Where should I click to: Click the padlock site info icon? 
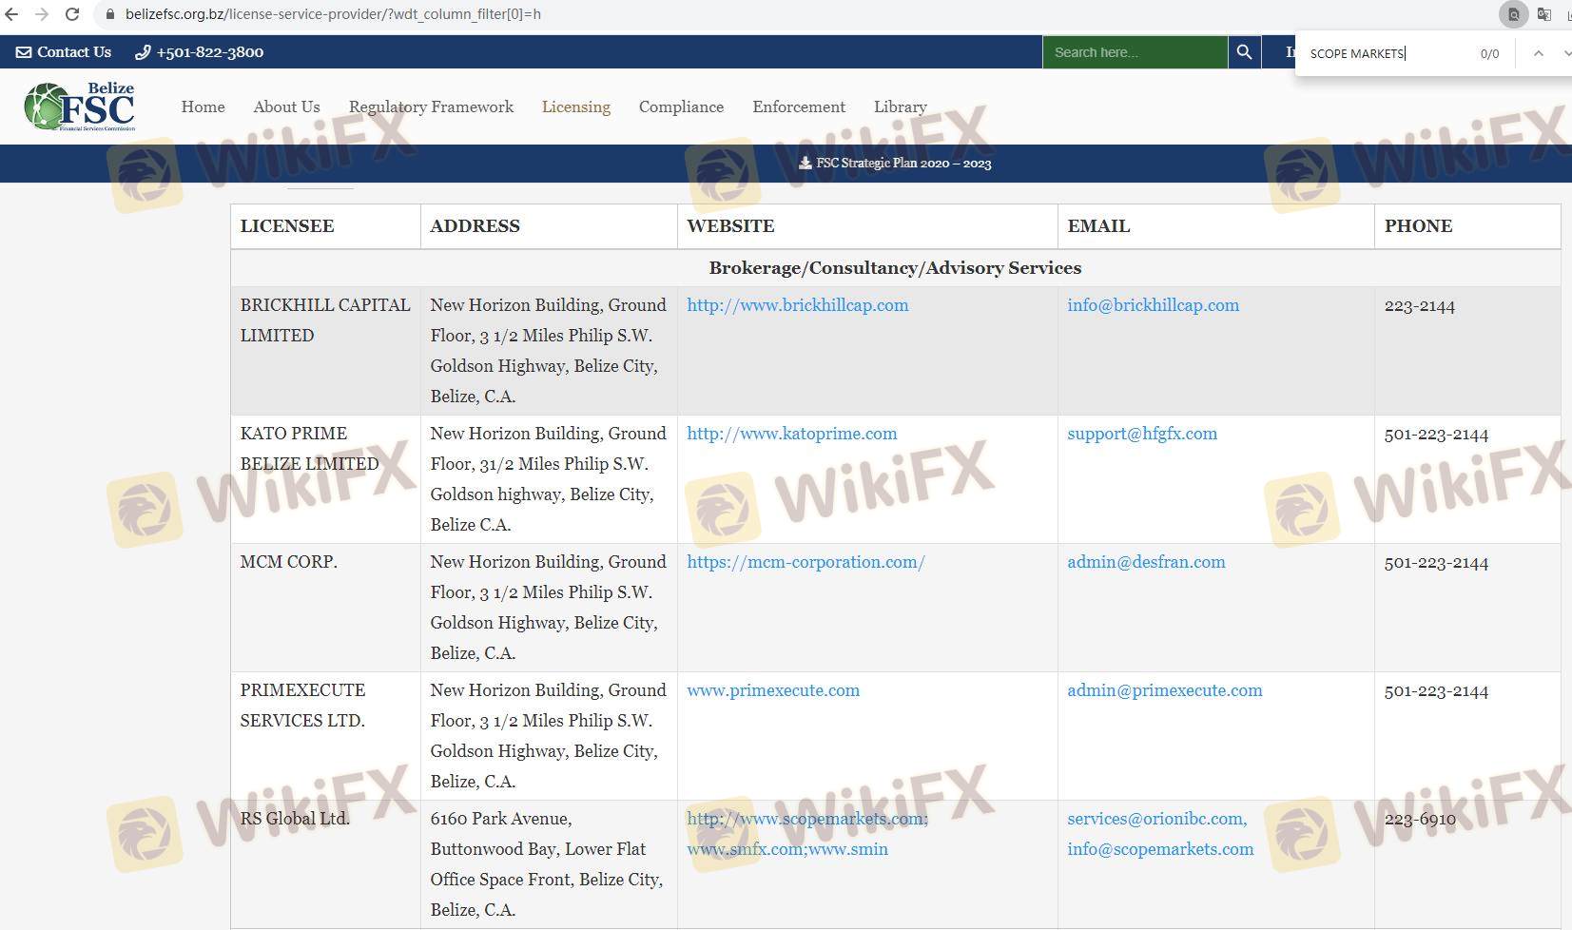(109, 14)
